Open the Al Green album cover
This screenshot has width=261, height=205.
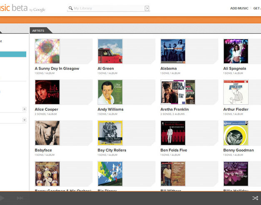click(x=110, y=51)
